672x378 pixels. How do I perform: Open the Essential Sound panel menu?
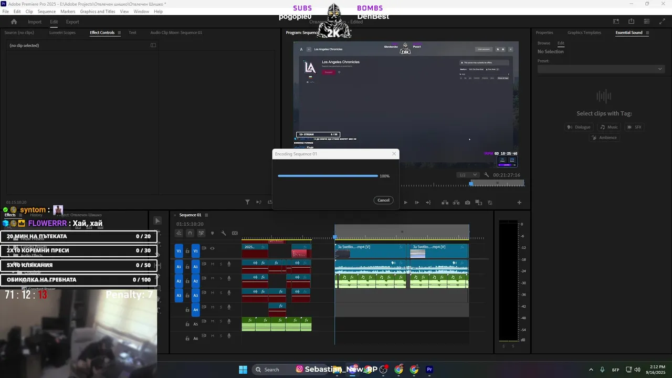pyautogui.click(x=647, y=33)
